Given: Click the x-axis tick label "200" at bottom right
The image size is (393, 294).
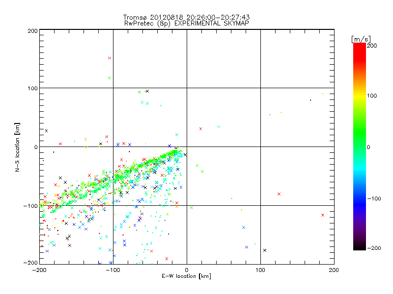Looking at the screenshot, I should tap(334, 270).
